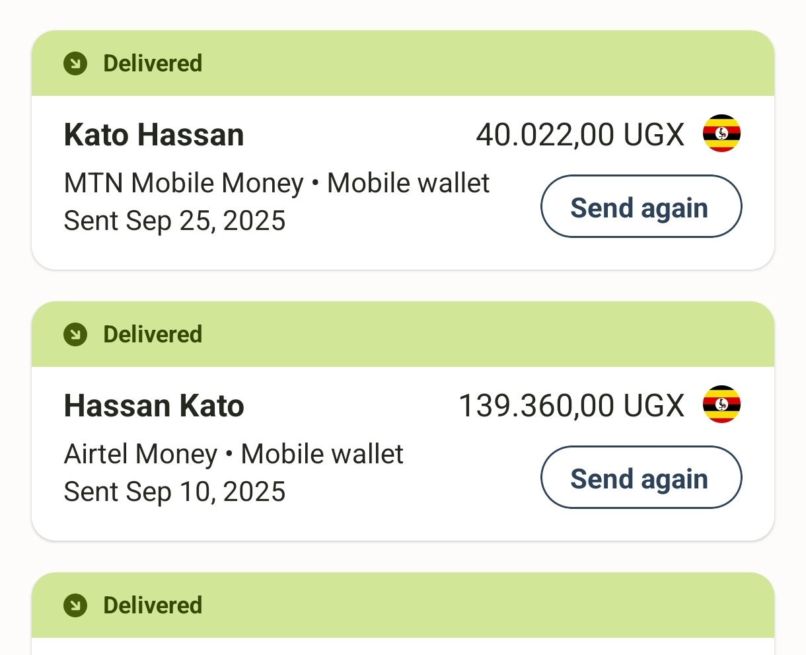Tap the Delivered arrow icon on the bottom card
Image resolution: width=806 pixels, height=655 pixels.
click(x=75, y=605)
